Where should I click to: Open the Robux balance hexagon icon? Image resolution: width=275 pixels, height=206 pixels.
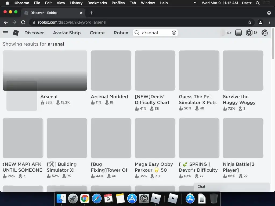click(249, 33)
